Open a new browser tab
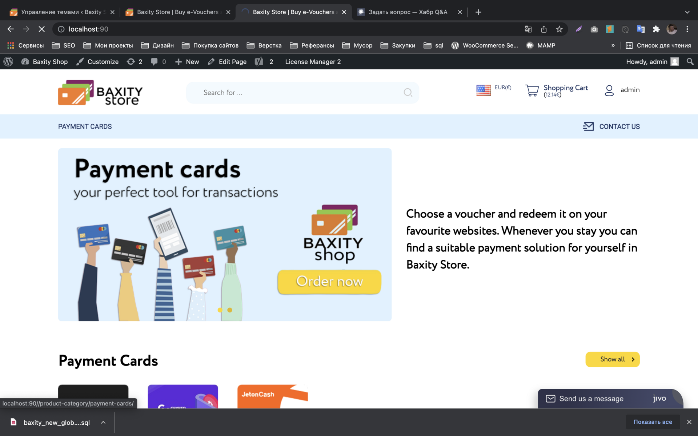This screenshot has width=698, height=436. click(x=478, y=12)
